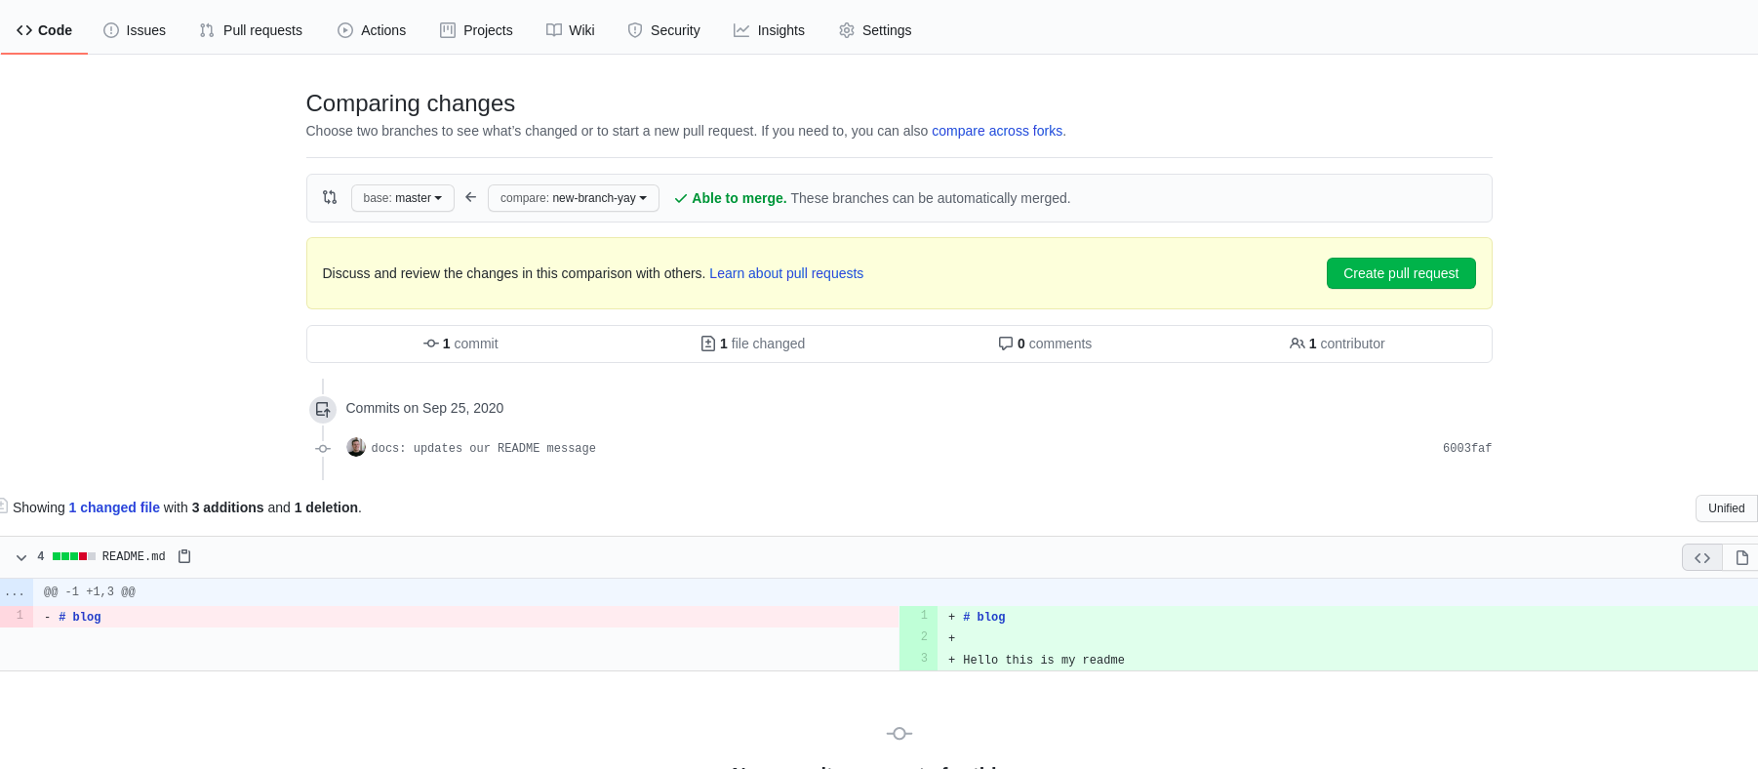Jump to the 0 comments section
The image size is (1758, 769).
click(x=1045, y=344)
